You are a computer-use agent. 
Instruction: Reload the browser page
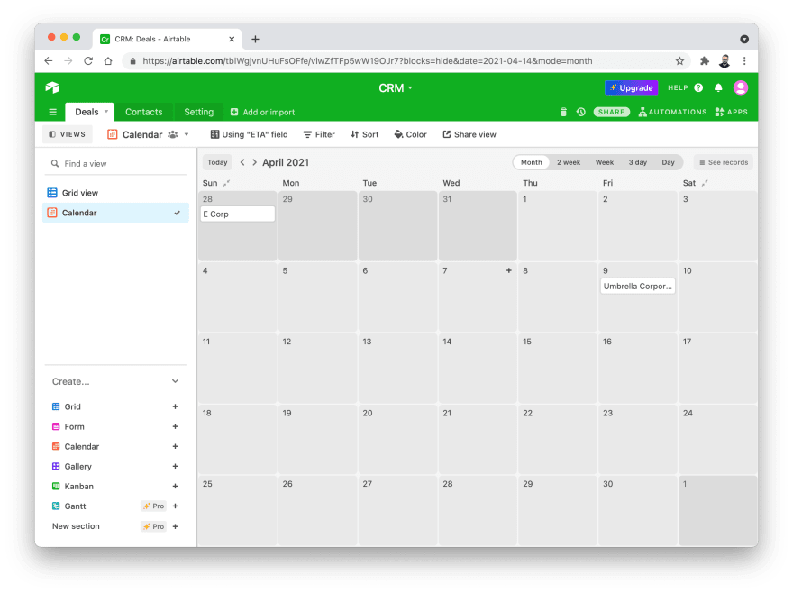pyautogui.click(x=88, y=60)
